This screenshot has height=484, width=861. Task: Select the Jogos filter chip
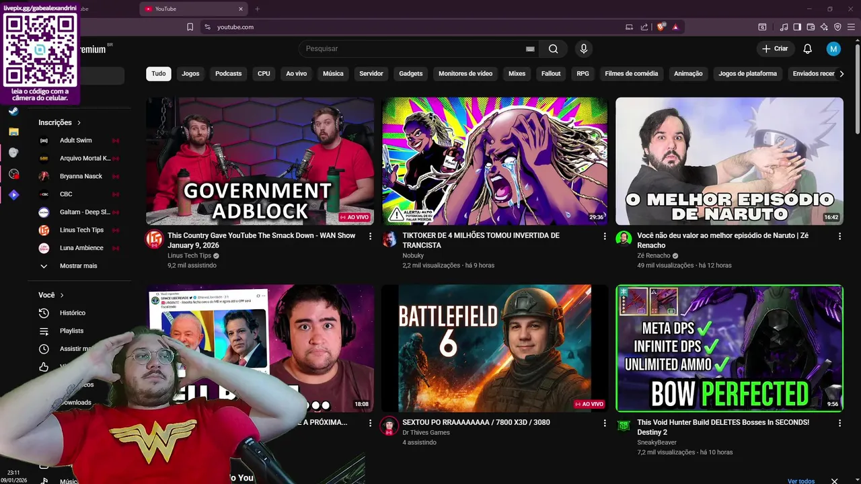[190, 73]
